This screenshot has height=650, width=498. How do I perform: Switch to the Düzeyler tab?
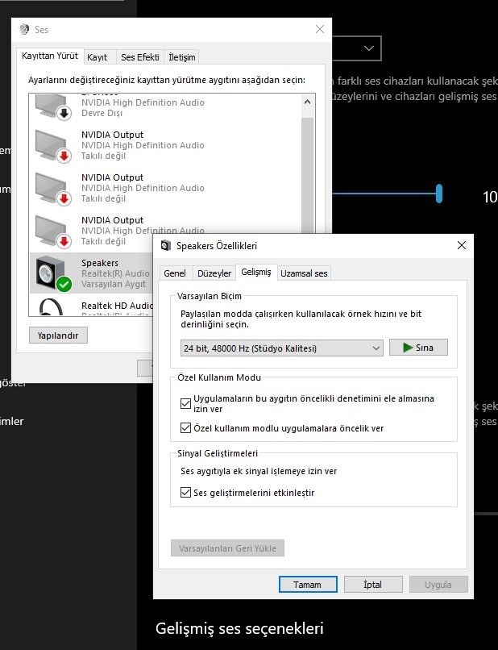[214, 273]
